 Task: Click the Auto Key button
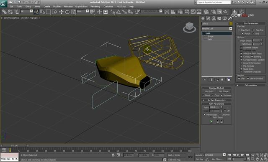point(199,155)
